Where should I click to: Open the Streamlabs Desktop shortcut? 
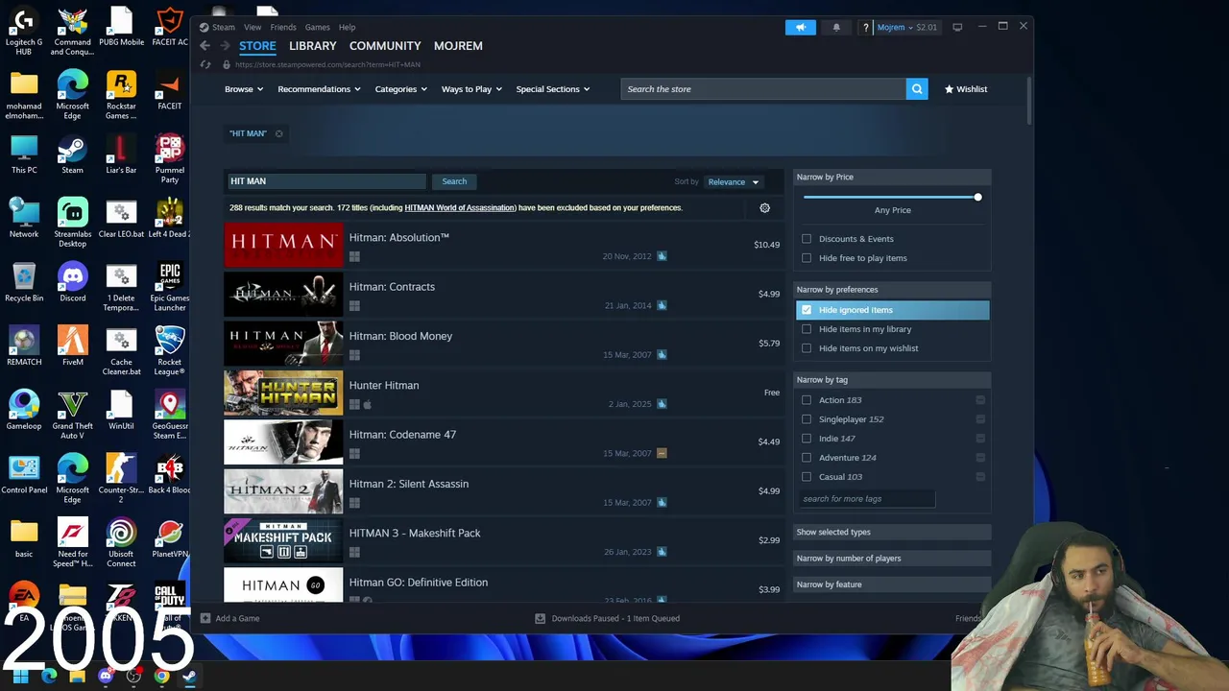pos(72,222)
